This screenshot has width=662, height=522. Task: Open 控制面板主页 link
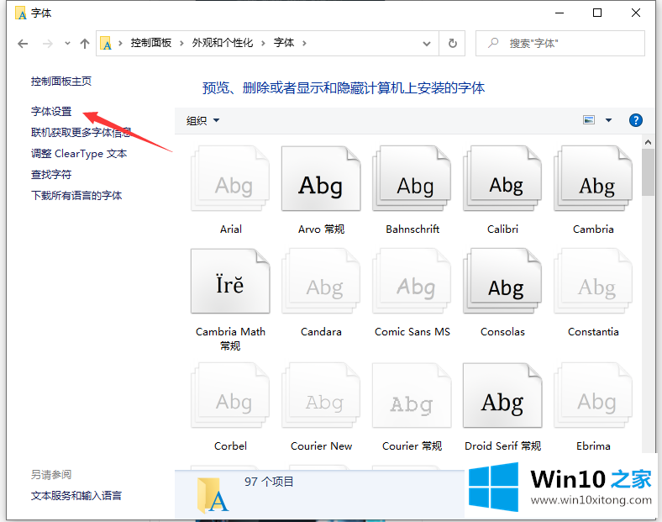pos(61,81)
